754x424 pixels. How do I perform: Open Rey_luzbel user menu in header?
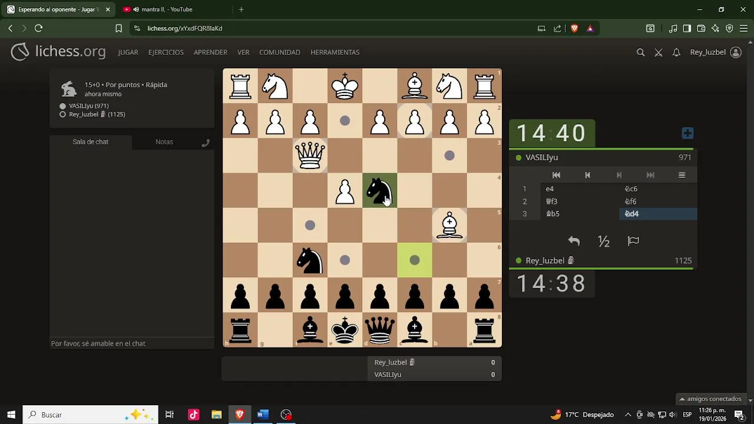tap(715, 52)
